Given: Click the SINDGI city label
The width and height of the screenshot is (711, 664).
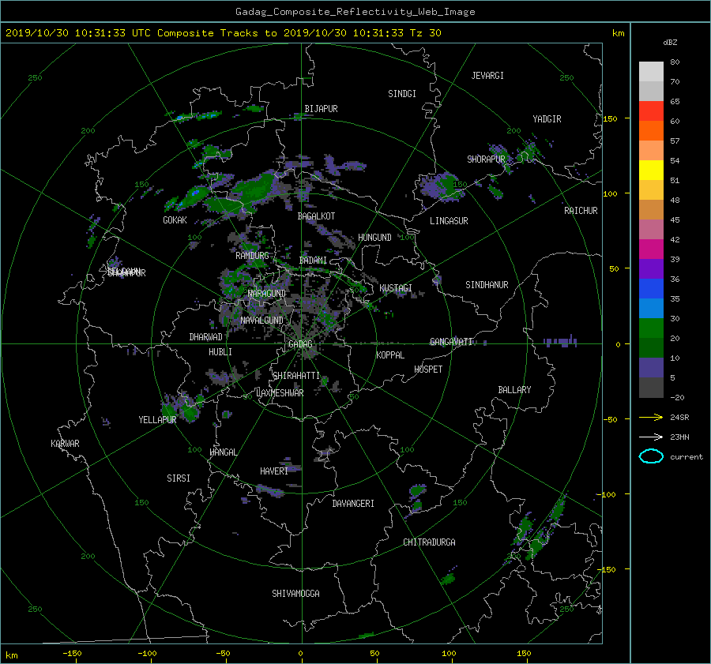Looking at the screenshot, I should pyautogui.click(x=402, y=94).
